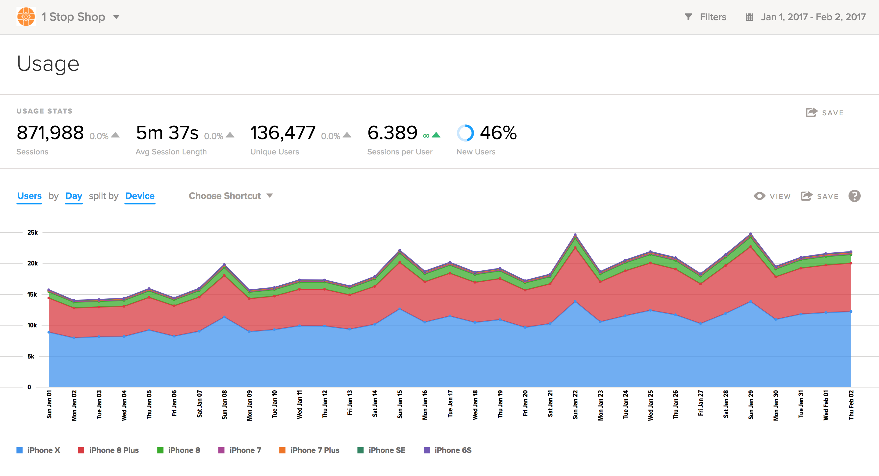Select the Day interval selector
The image size is (879, 476).
pos(74,196)
